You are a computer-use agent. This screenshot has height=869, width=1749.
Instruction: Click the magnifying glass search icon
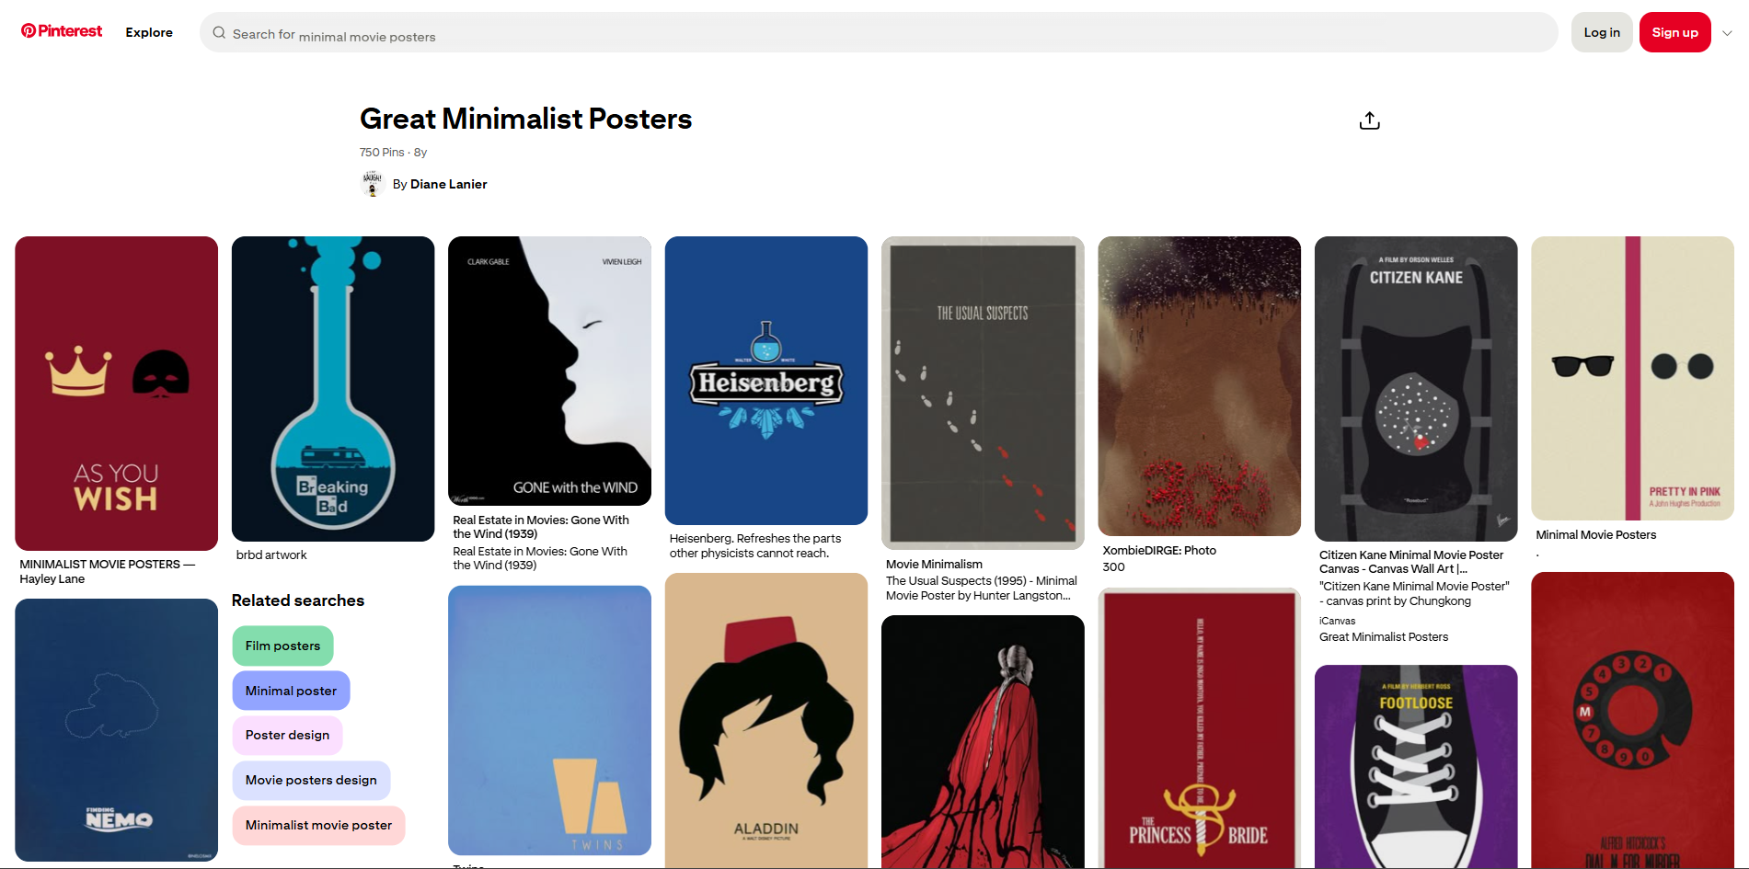219,32
